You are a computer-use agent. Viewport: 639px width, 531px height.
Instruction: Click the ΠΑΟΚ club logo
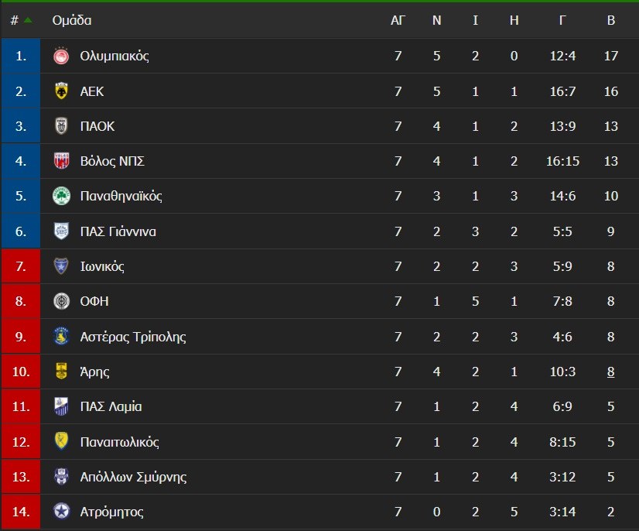pyautogui.click(x=61, y=126)
